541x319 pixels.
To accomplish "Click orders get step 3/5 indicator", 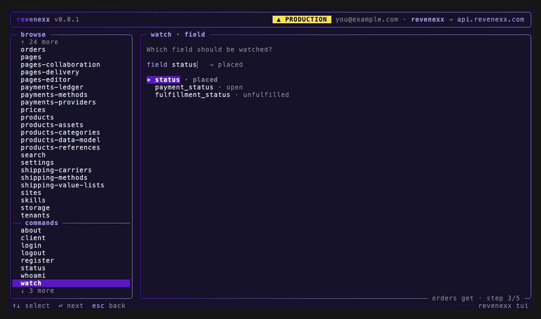I will tap(476, 298).
